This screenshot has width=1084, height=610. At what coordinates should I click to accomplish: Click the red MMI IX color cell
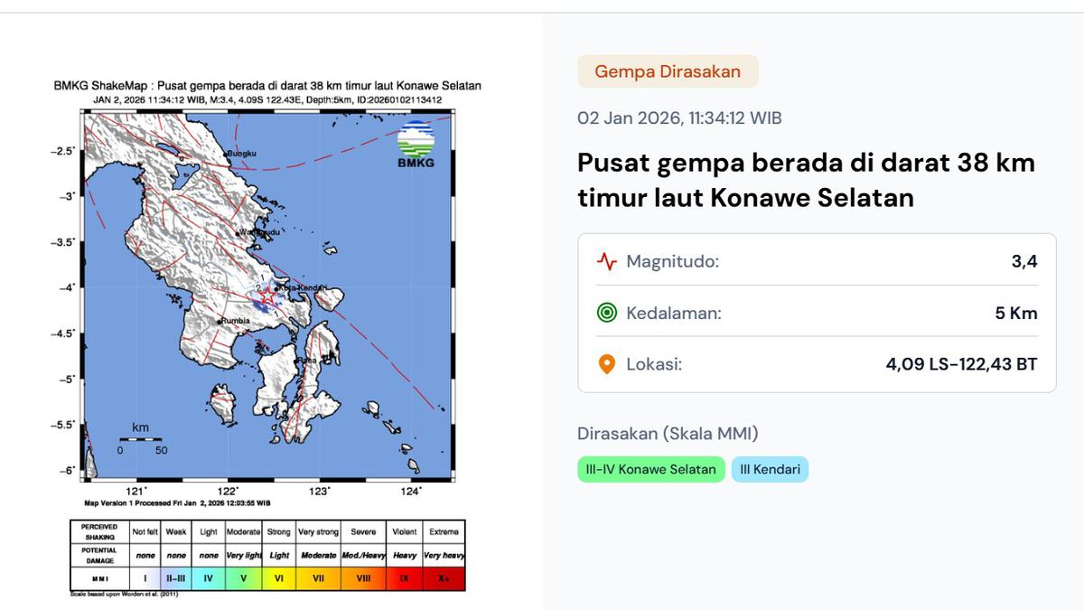pyautogui.click(x=404, y=577)
